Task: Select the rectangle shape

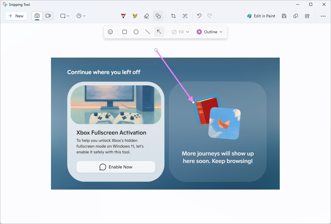Action: pyautogui.click(x=125, y=32)
